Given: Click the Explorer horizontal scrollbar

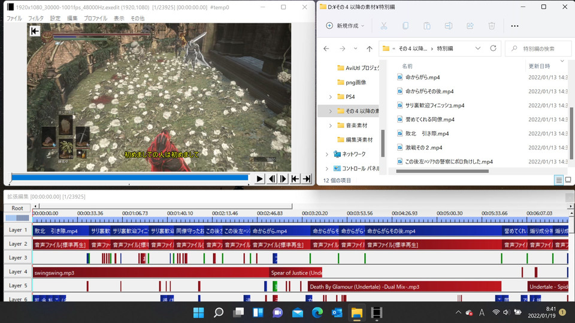Looking at the screenshot, I should point(442,171).
